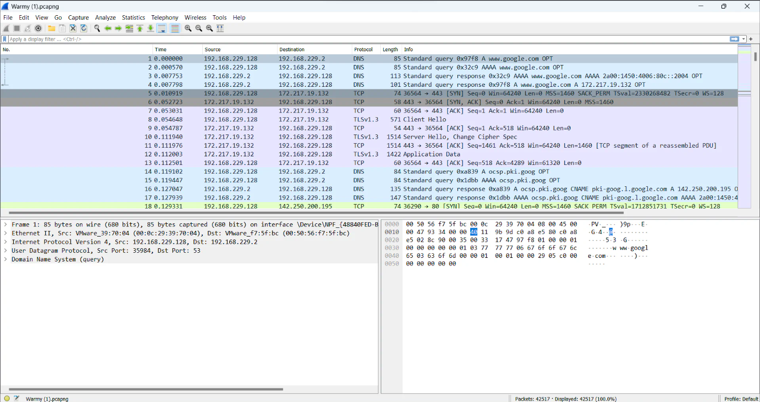The image size is (760, 402).
Task: Click Profile: Default in status bar
Action: (x=741, y=398)
